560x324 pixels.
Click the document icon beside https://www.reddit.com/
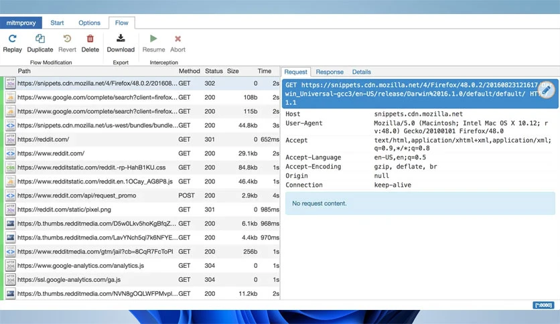click(x=10, y=153)
